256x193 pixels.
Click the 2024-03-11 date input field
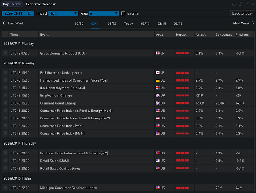pyautogui.click(x=15, y=13)
